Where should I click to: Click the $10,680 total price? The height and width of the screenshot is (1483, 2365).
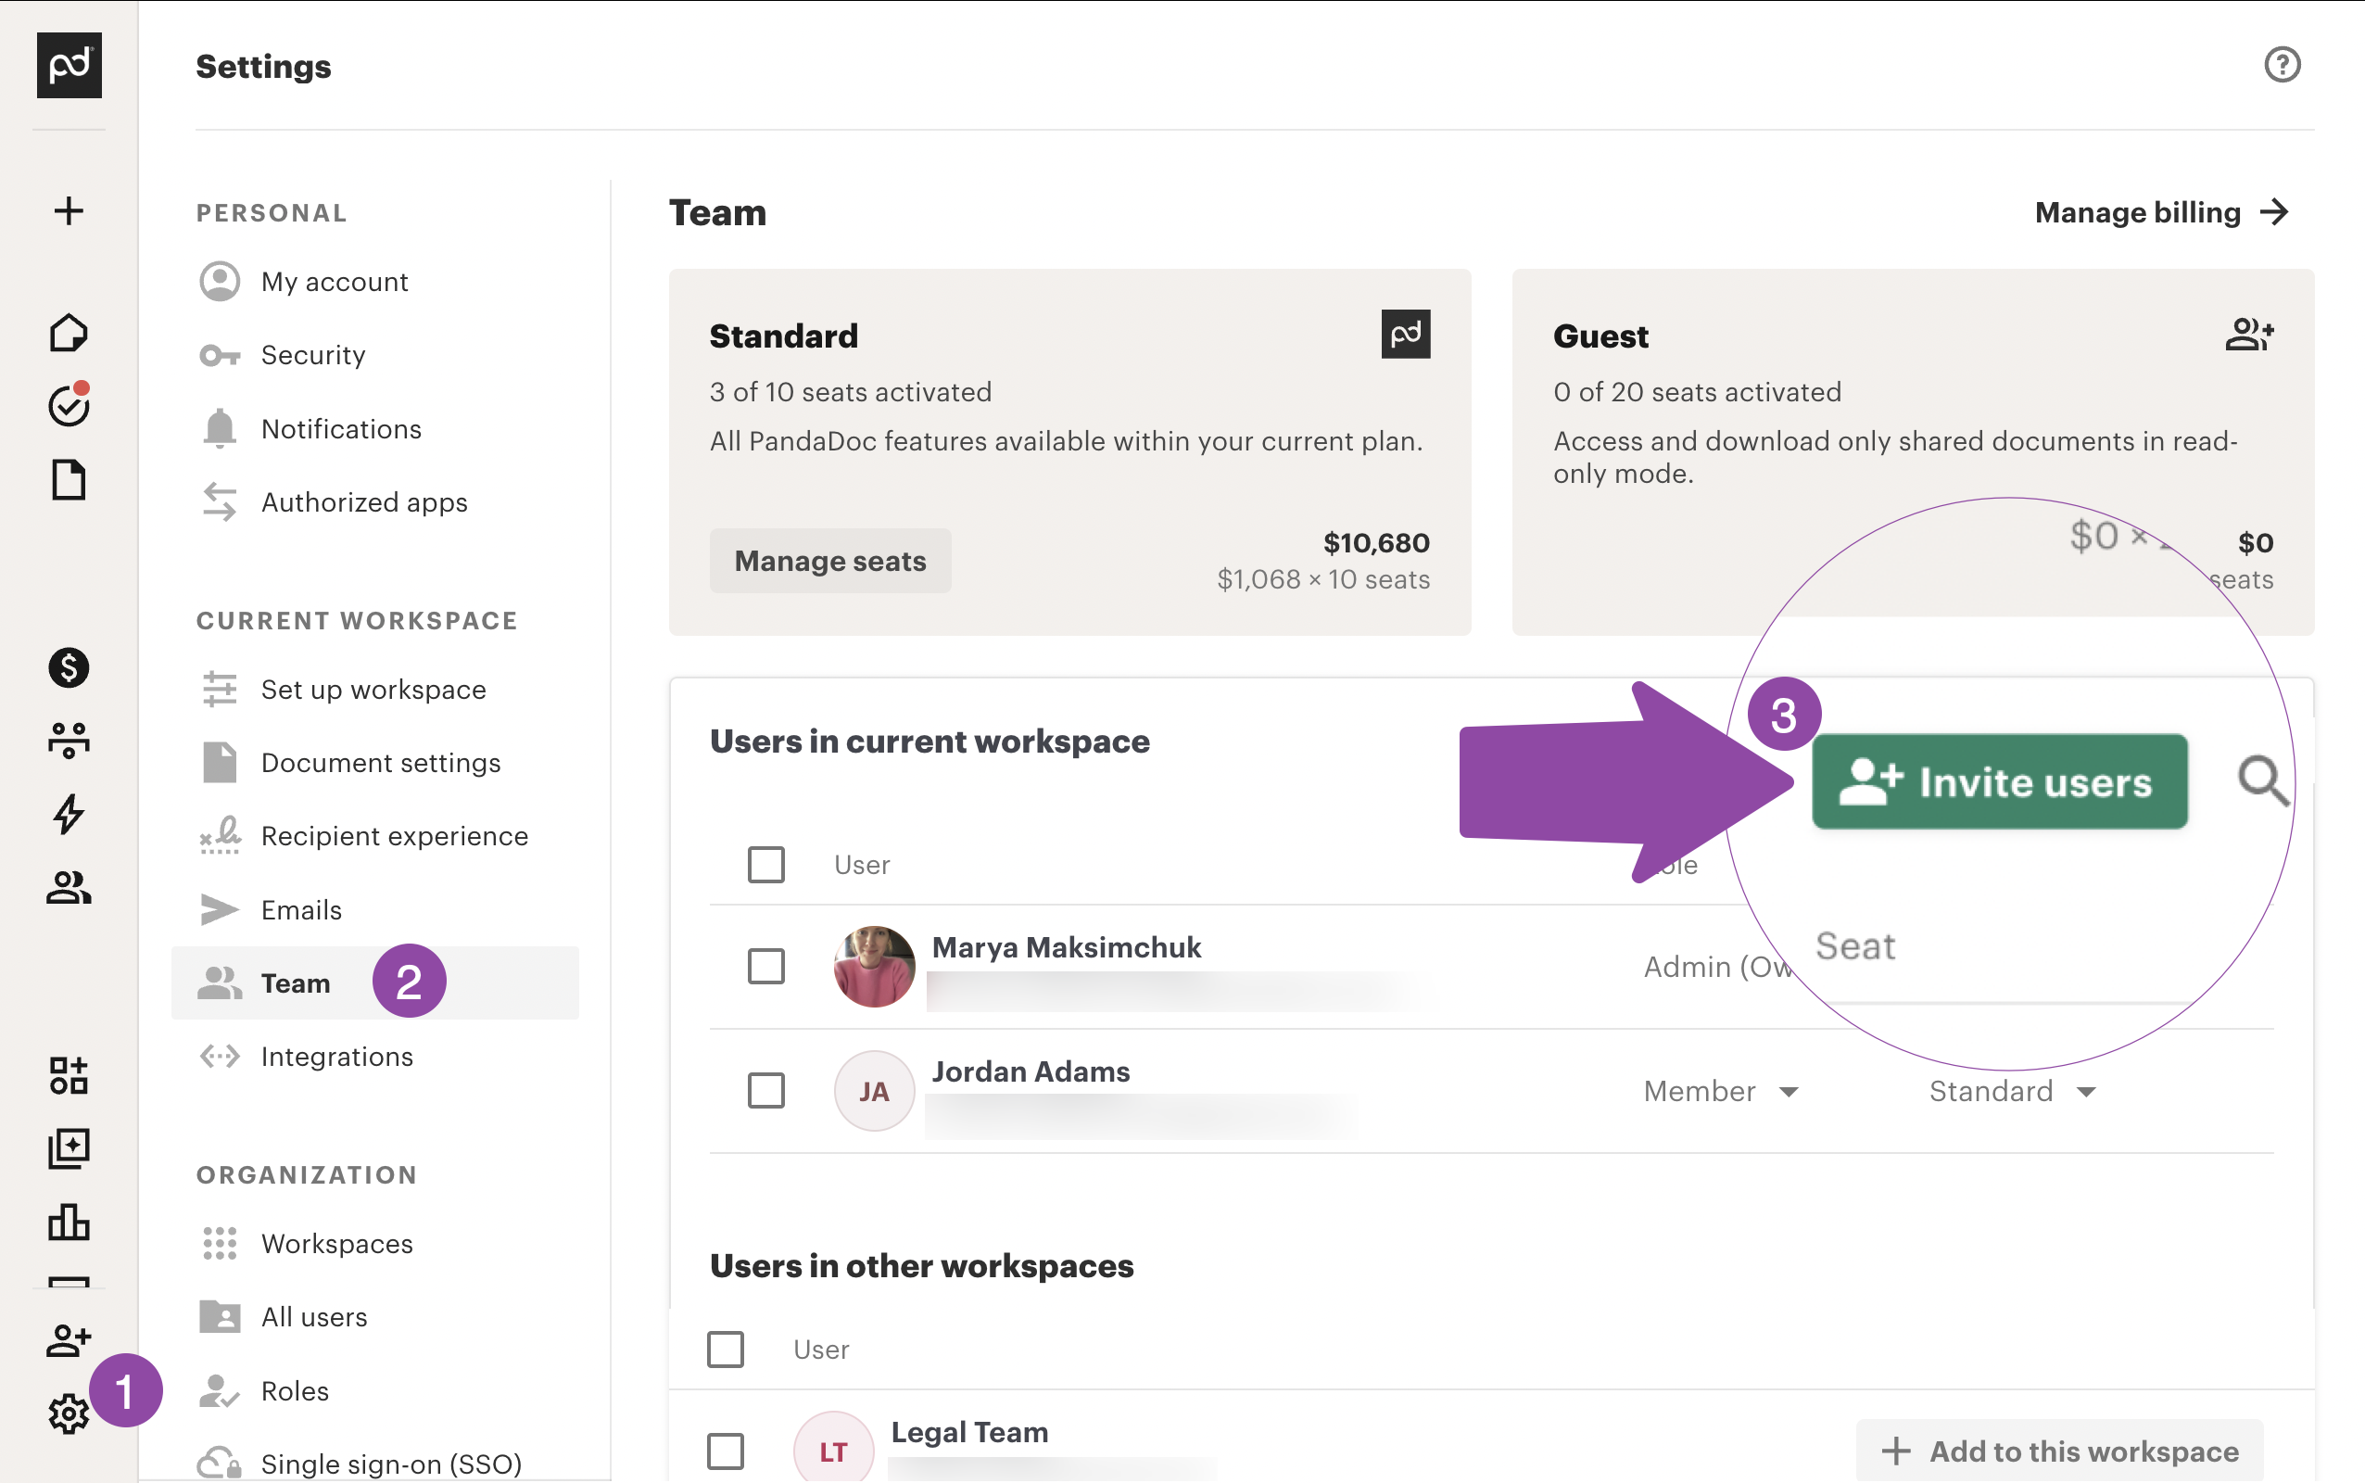pos(1375,542)
